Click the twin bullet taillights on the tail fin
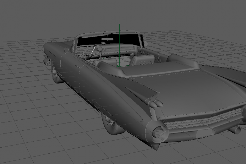This screenshot has width=246, height=164. (x=154, y=103)
